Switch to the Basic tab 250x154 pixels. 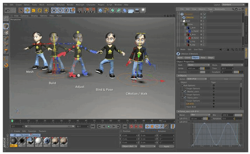[x=180, y=58]
